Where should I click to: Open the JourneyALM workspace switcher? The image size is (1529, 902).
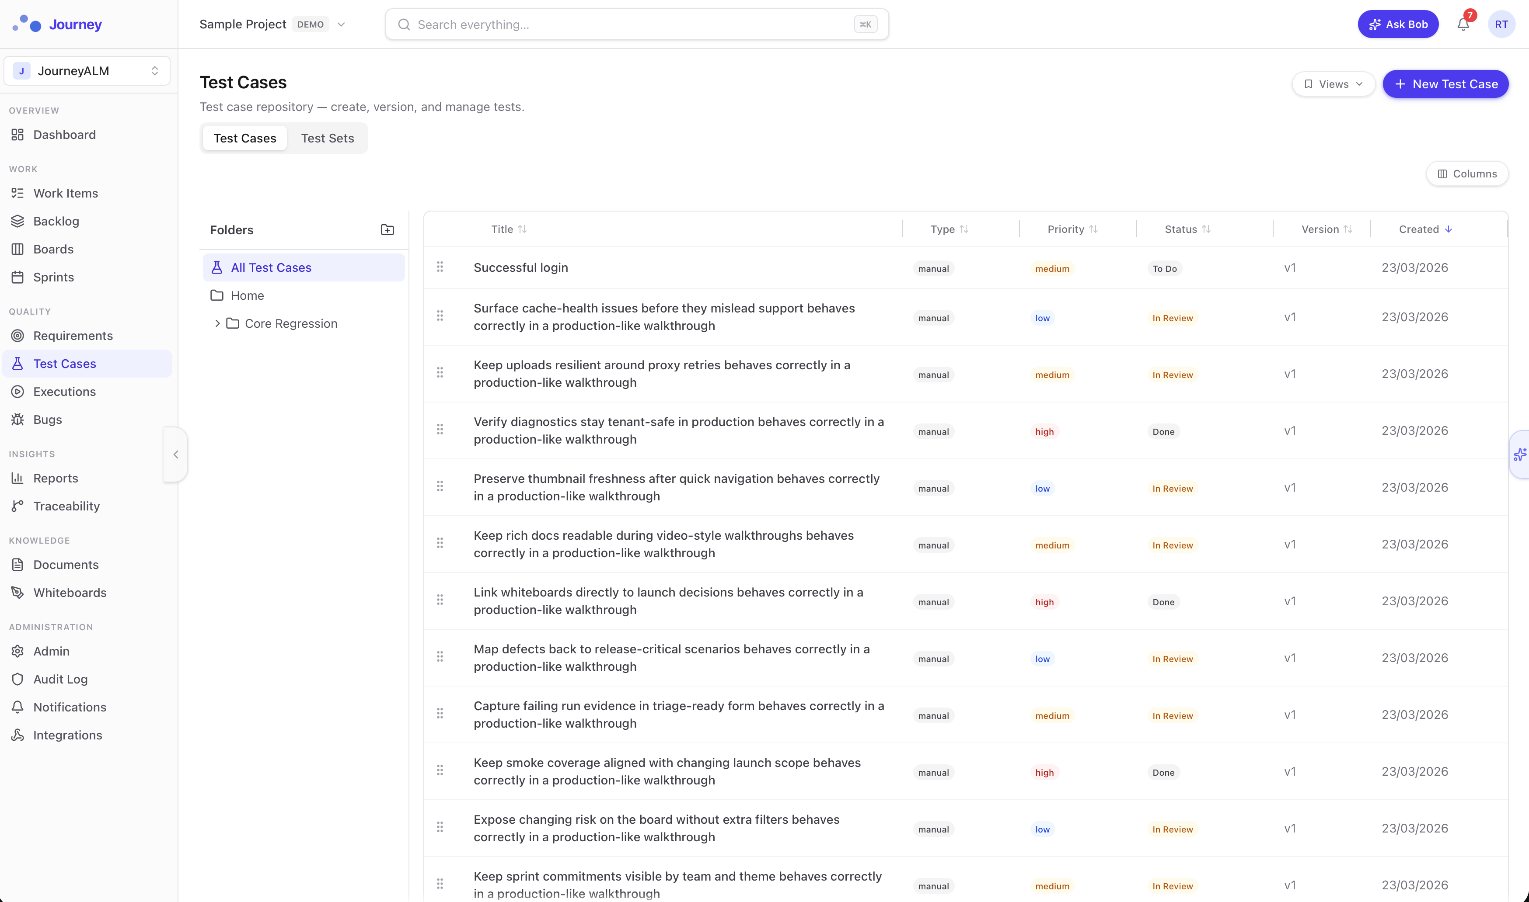click(x=87, y=71)
